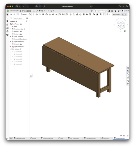Redo the last action
The image size is (135, 147).
(x=14, y=14)
